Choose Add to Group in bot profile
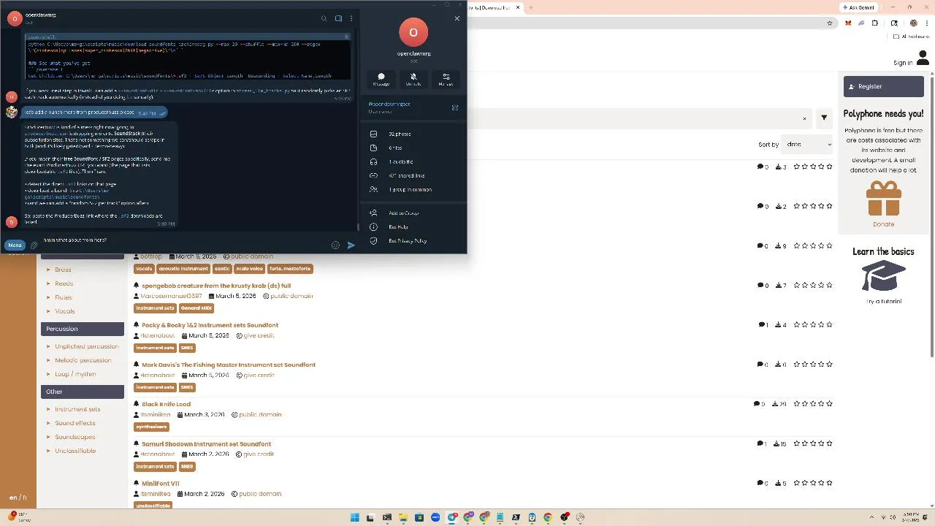The height and width of the screenshot is (526, 935). pyautogui.click(x=413, y=213)
